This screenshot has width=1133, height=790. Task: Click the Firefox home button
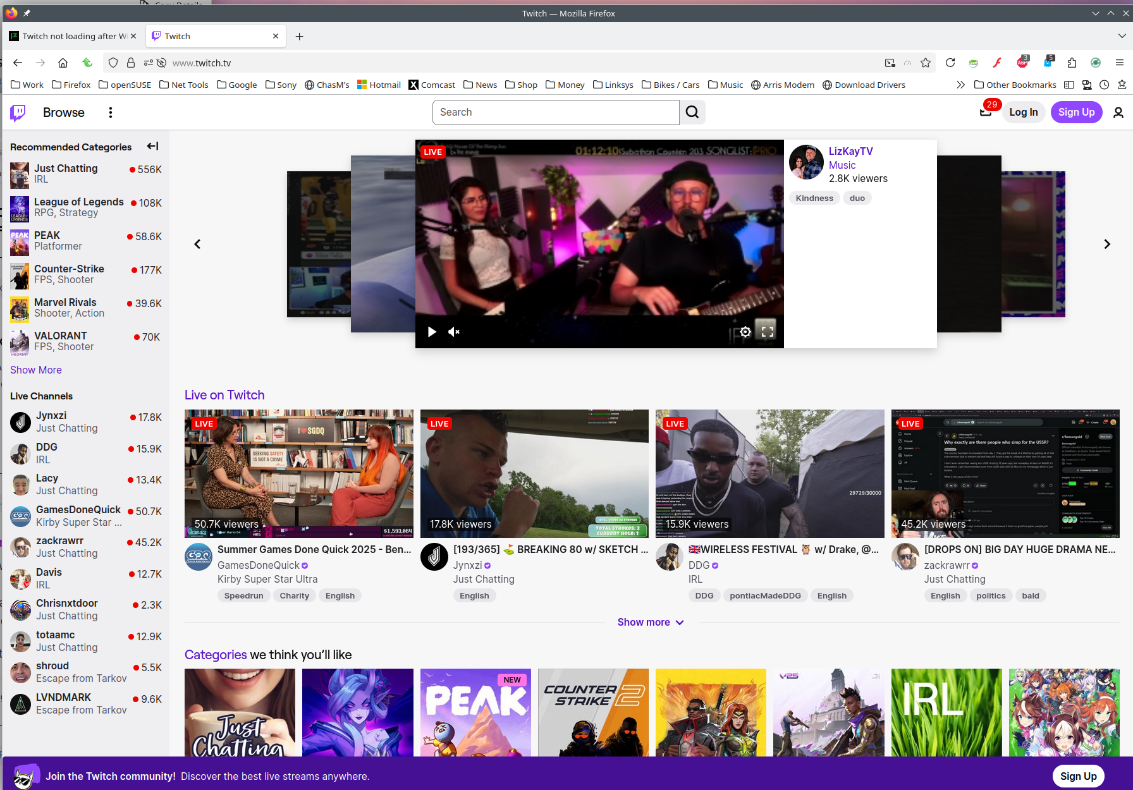pos(63,63)
